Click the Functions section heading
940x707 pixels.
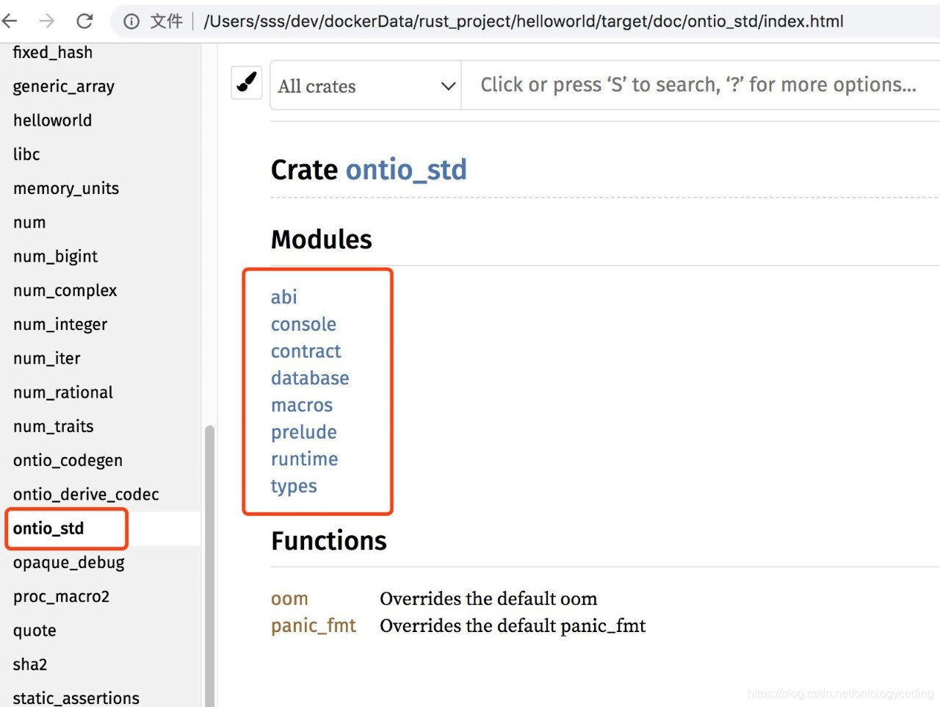(x=329, y=541)
